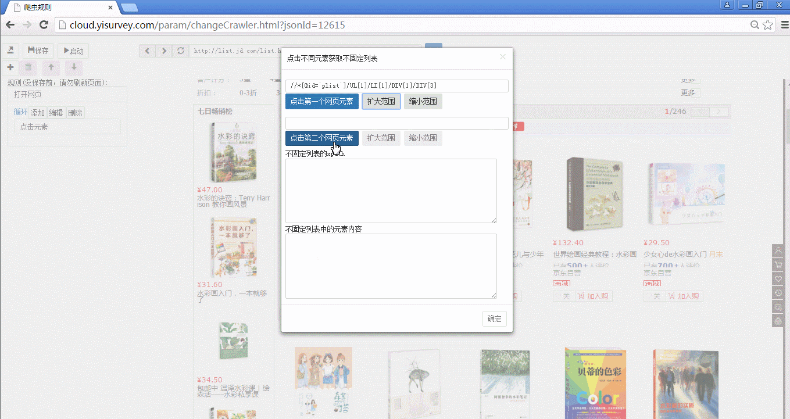Click the 少女心de水彩画入门 book cover

pos(686,195)
